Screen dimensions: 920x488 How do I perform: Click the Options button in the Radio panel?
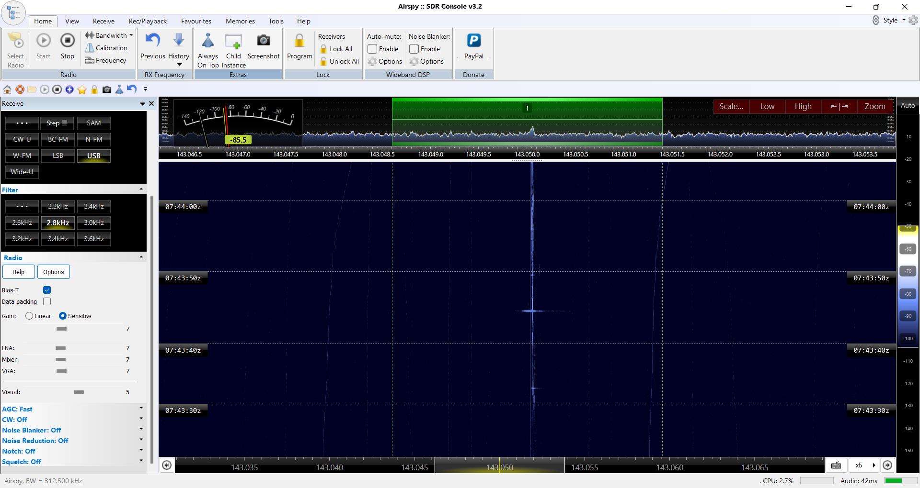54,272
